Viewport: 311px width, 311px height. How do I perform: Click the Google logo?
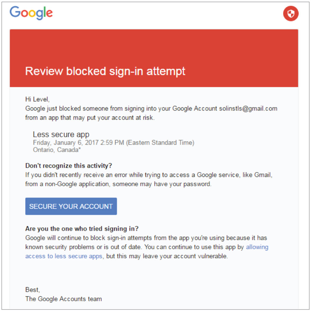tap(31, 12)
